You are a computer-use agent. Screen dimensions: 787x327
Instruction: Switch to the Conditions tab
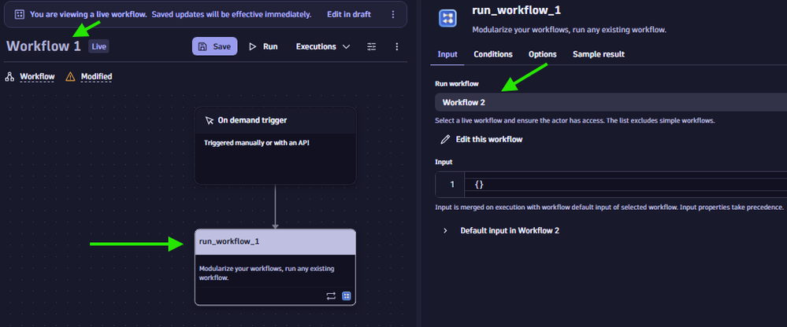(493, 54)
